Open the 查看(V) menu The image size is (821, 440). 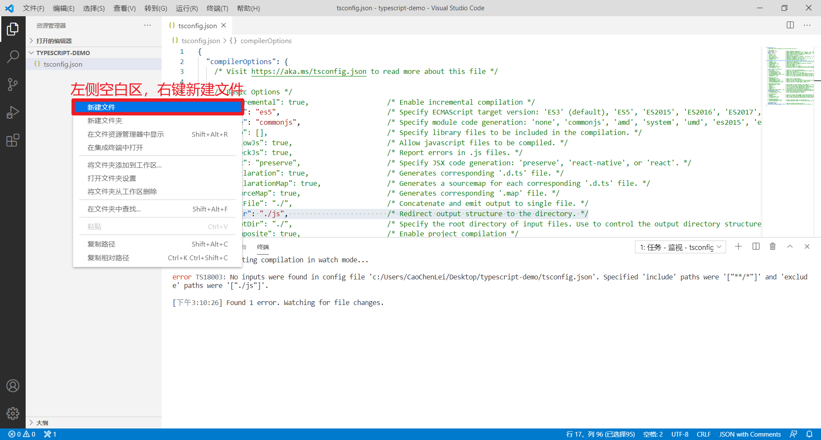click(x=124, y=8)
